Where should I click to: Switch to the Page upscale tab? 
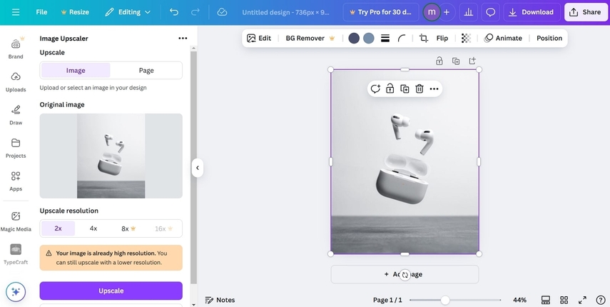tap(146, 71)
